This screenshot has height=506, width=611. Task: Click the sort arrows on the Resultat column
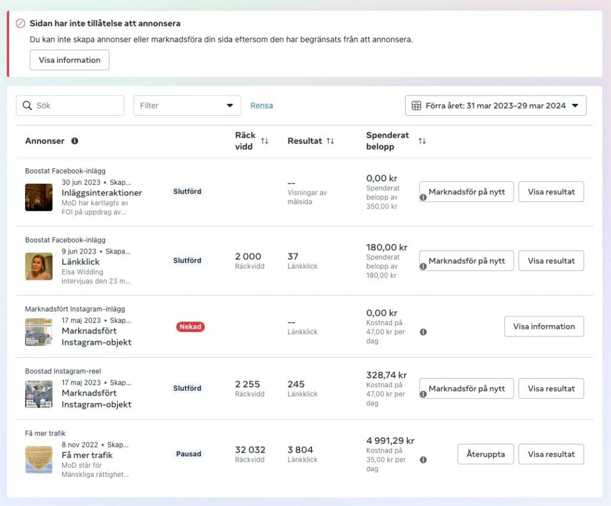coord(330,141)
